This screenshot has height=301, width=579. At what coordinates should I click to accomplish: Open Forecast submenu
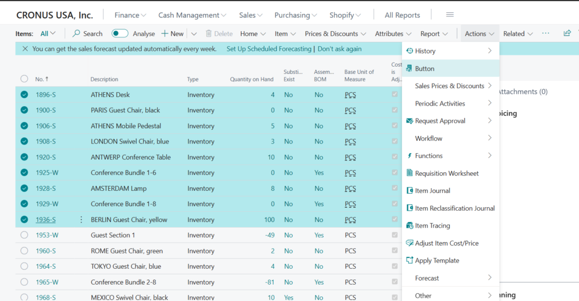tap(451, 278)
